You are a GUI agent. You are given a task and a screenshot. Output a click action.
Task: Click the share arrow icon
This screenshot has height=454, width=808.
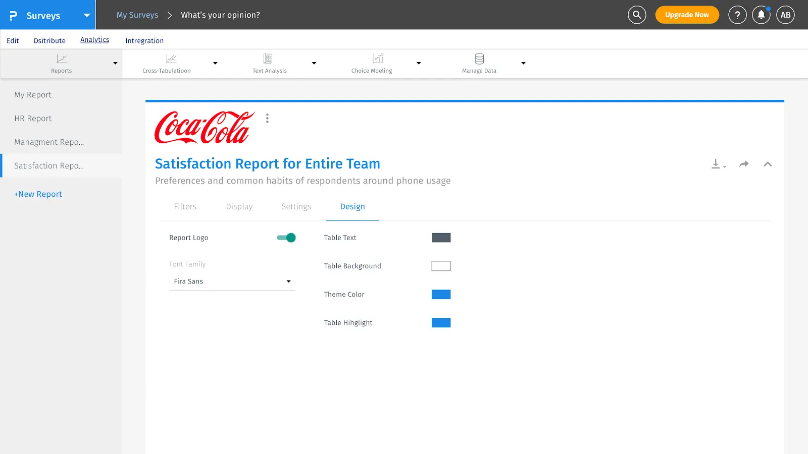tap(744, 164)
